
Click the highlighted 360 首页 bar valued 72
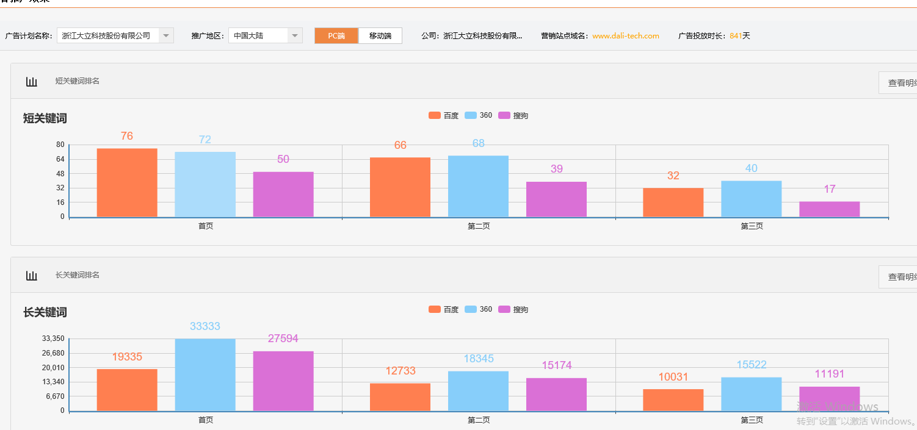[x=205, y=184]
